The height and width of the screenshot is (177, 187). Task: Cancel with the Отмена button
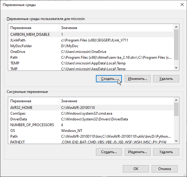(165, 169)
